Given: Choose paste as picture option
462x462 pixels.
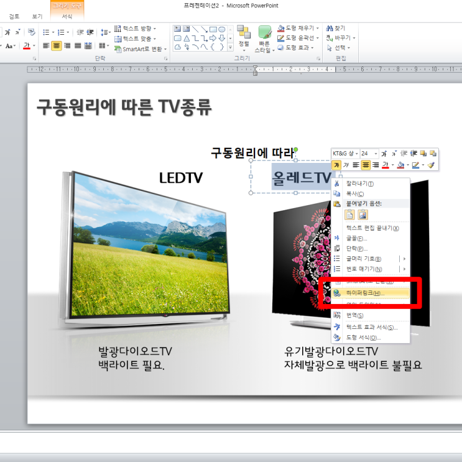Looking at the screenshot, I should (363, 215).
